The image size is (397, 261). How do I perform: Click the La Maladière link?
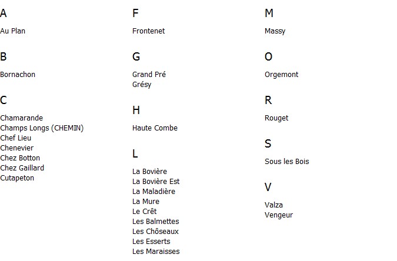coord(154,192)
